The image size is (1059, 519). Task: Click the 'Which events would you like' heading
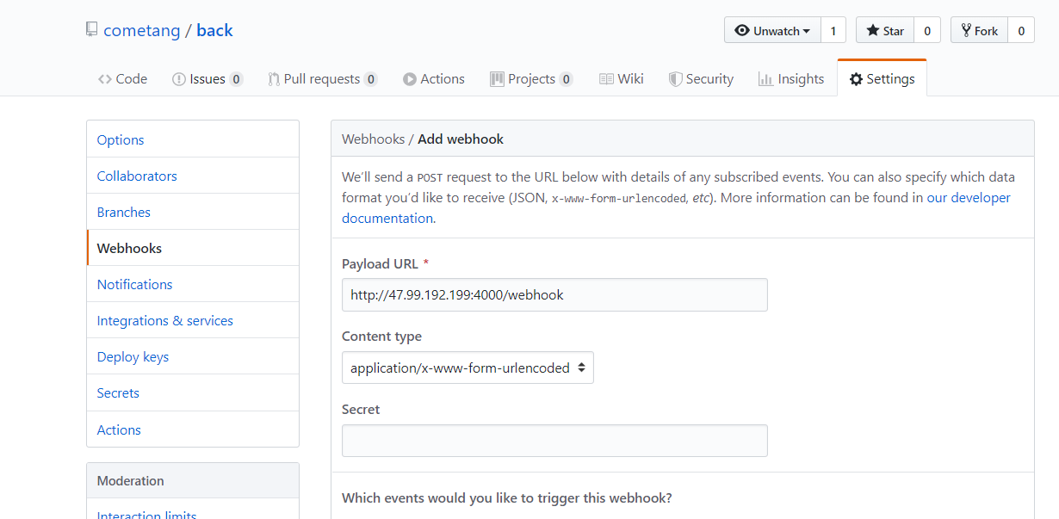point(507,497)
